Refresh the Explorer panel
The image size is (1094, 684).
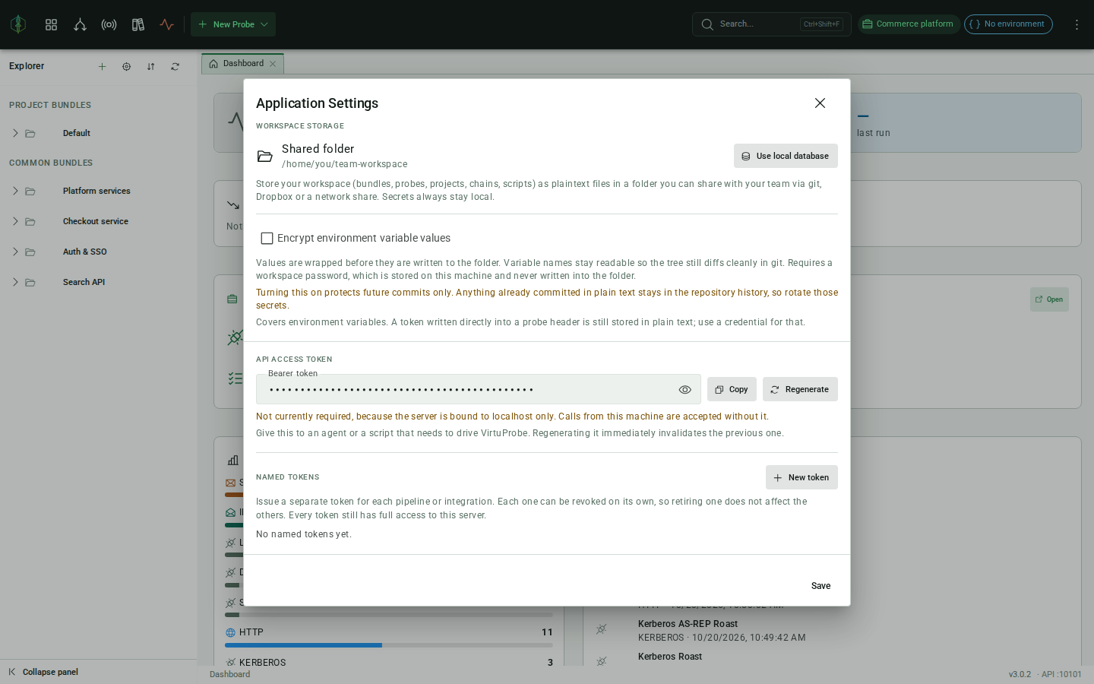pyautogui.click(x=175, y=66)
